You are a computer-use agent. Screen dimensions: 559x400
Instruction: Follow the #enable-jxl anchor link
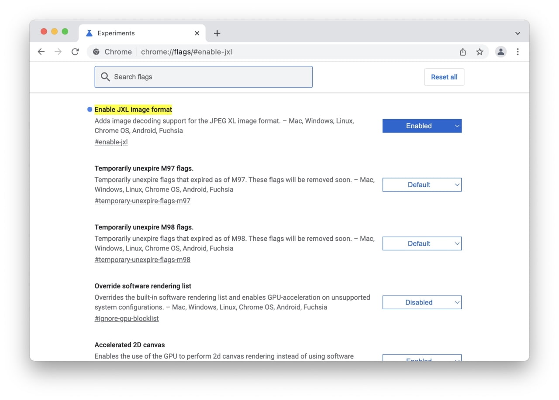tap(111, 142)
